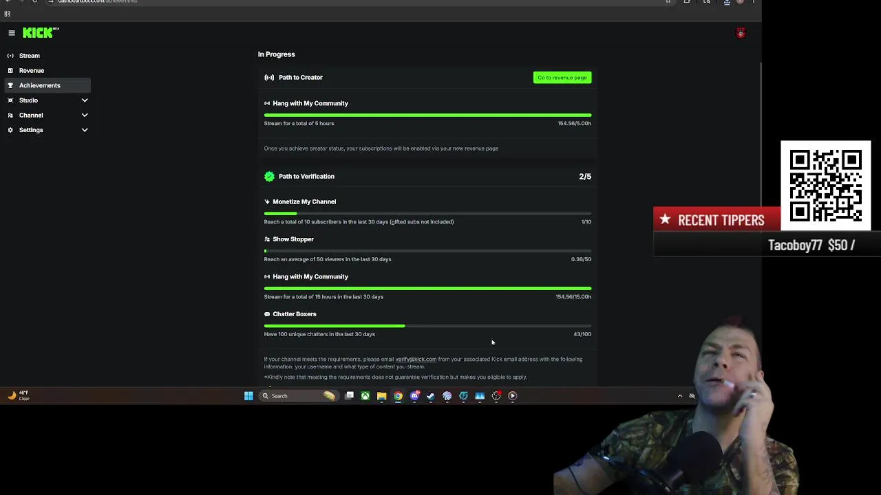Expand the Studio chevron arrow
881x495 pixels.
[x=85, y=100]
